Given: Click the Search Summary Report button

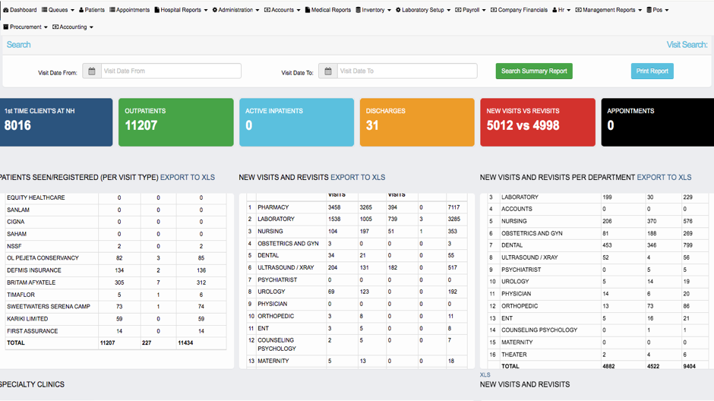Looking at the screenshot, I should [534, 71].
